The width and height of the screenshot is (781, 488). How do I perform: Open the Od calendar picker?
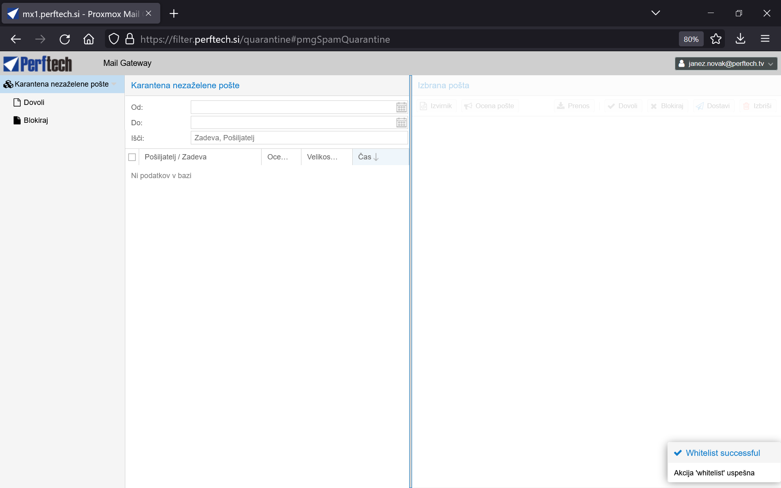tap(401, 107)
